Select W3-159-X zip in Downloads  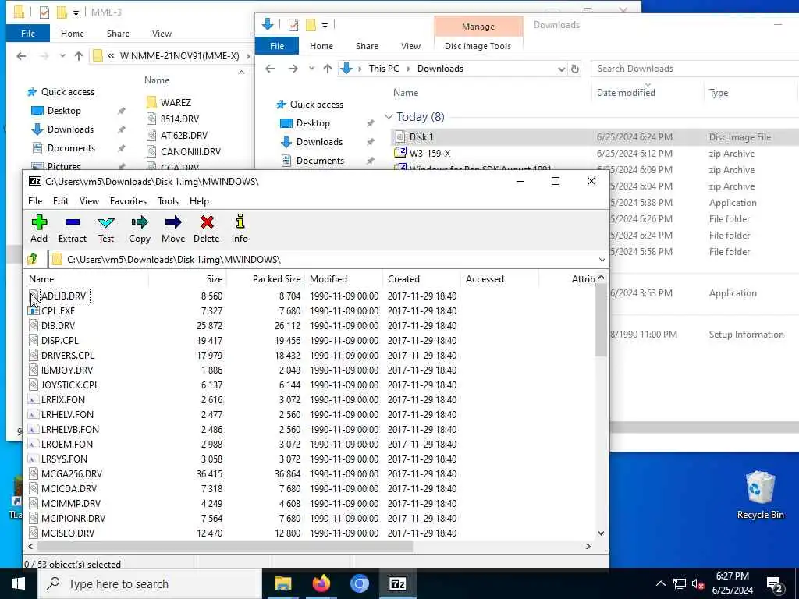tap(430, 154)
